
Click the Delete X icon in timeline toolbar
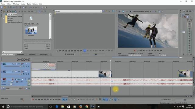click(78, 100)
